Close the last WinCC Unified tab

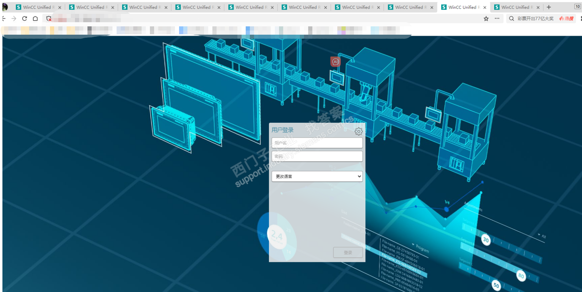pos(538,7)
